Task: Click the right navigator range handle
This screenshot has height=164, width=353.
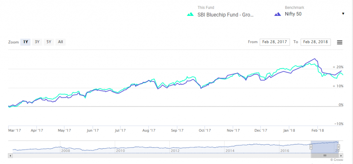Action: click(339, 147)
